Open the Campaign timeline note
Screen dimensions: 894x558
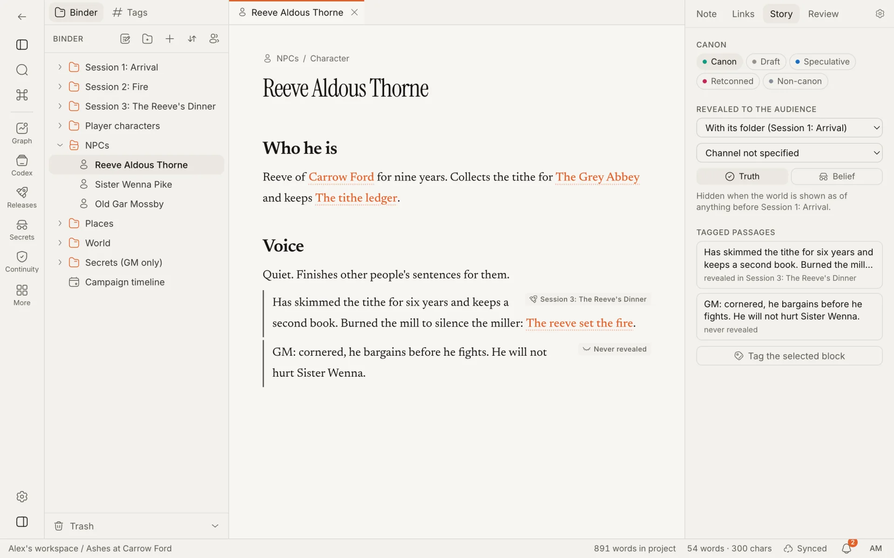coord(136,282)
